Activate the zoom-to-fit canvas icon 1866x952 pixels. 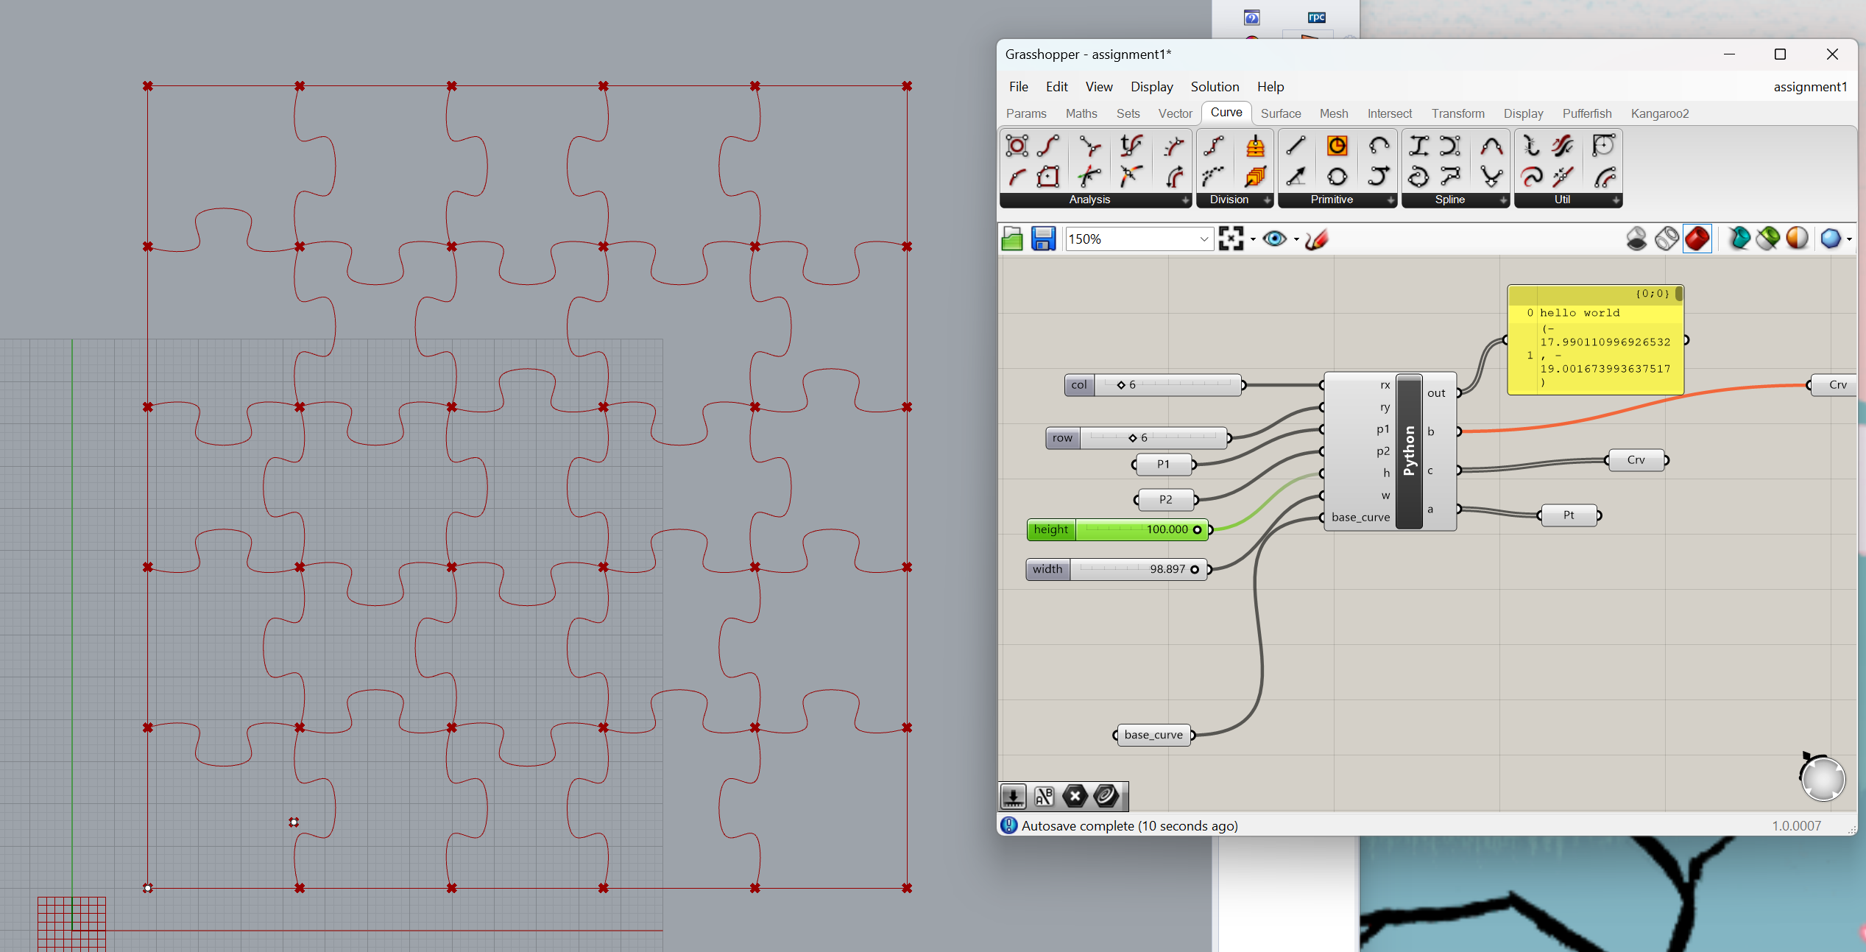coord(1231,239)
